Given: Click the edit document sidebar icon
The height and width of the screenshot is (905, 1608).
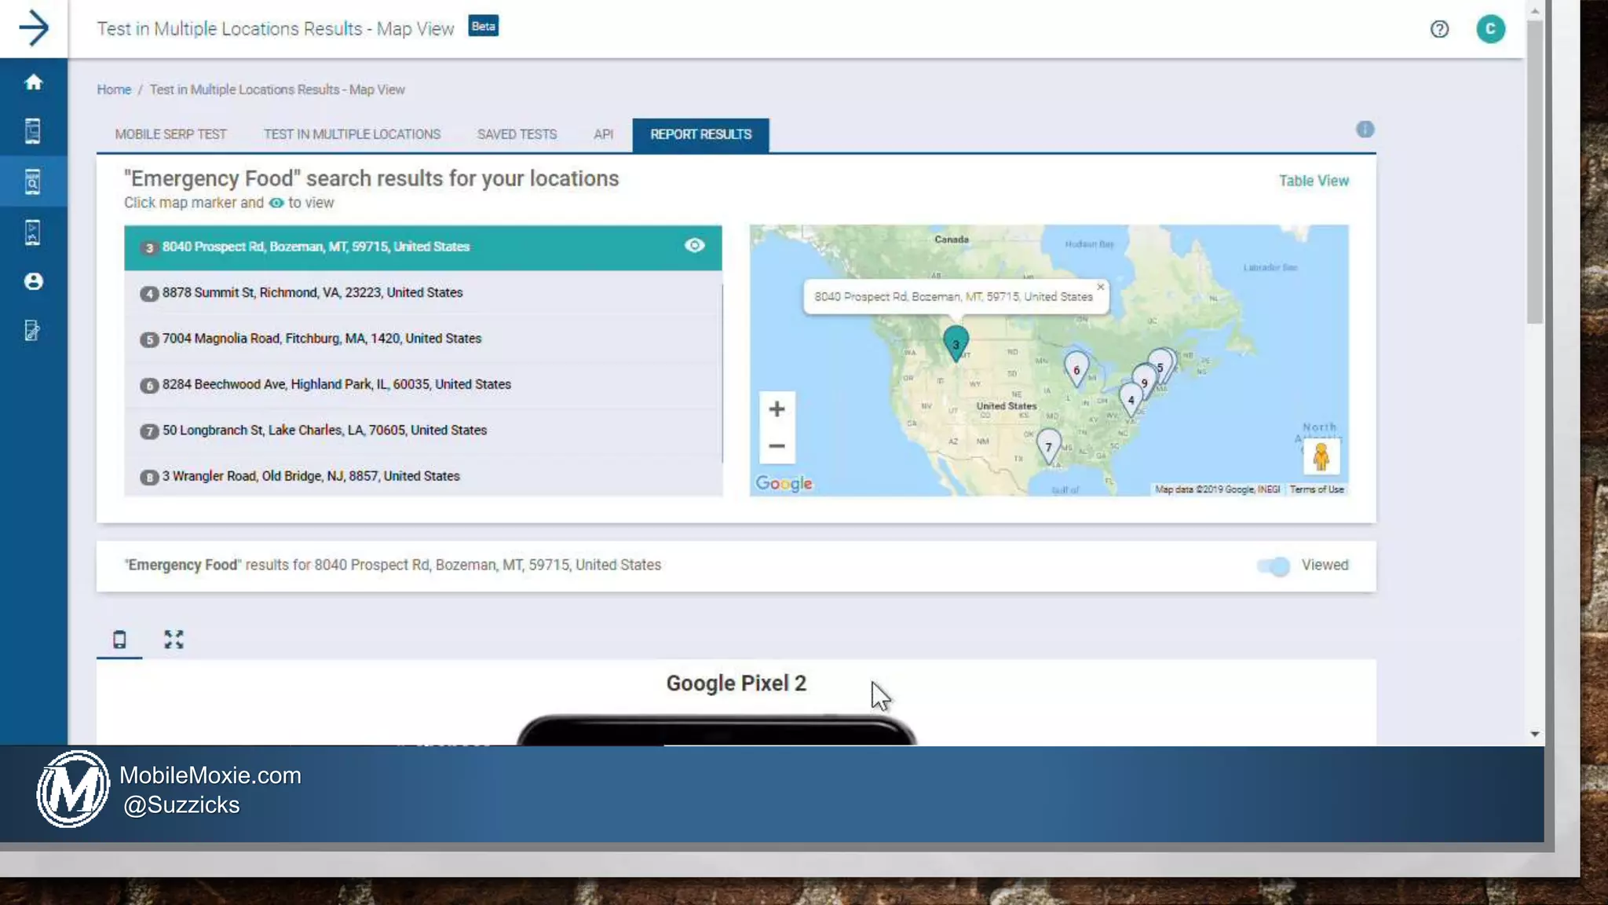Looking at the screenshot, I should (x=33, y=331).
